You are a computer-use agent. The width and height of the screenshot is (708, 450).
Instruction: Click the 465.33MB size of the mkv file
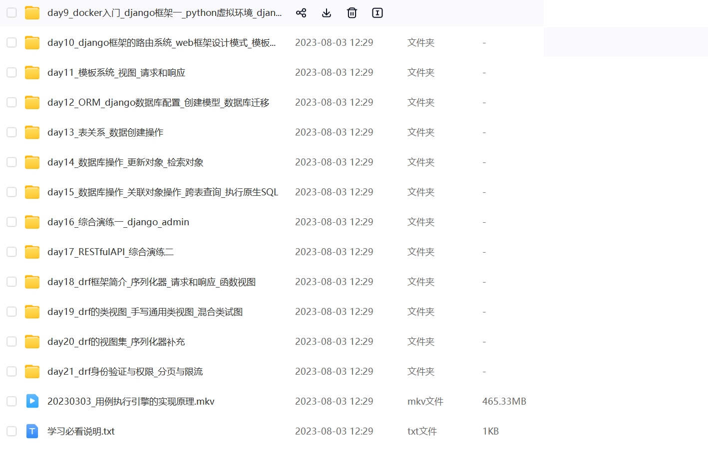504,402
